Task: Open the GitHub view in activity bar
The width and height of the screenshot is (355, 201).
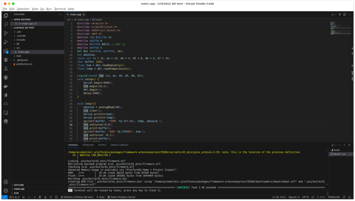Action: pos(6,77)
